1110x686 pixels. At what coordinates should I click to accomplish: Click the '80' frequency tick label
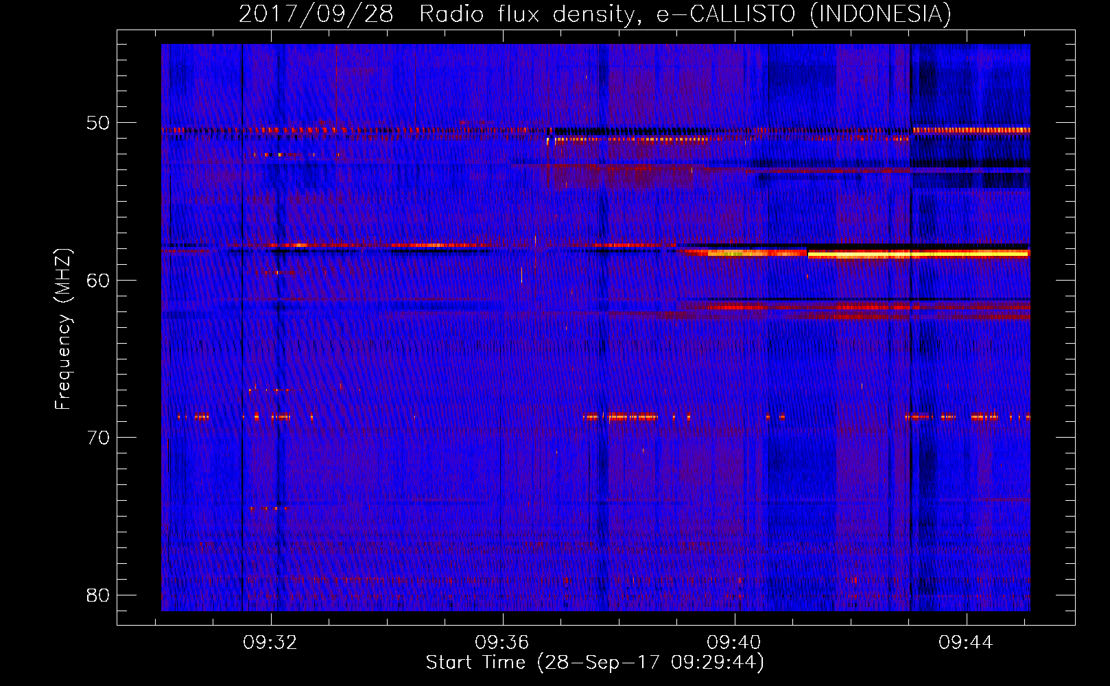tap(98, 595)
